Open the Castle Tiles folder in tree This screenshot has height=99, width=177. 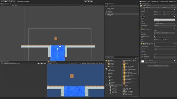pyautogui.click(x=114, y=87)
